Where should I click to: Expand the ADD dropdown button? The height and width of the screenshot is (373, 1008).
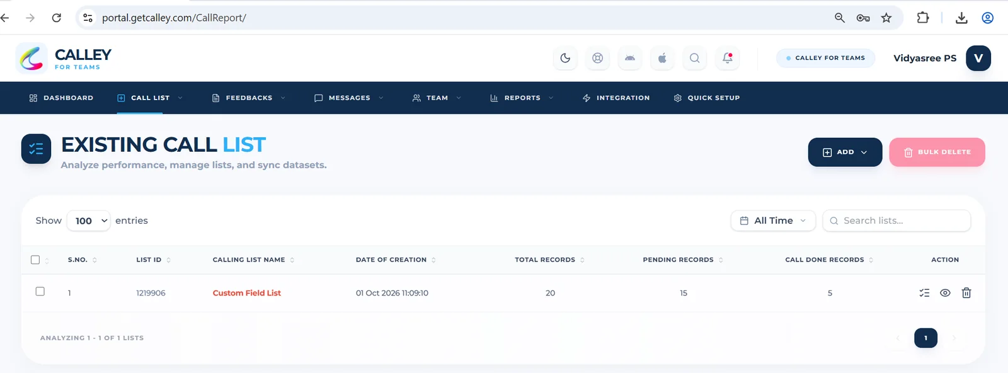845,152
